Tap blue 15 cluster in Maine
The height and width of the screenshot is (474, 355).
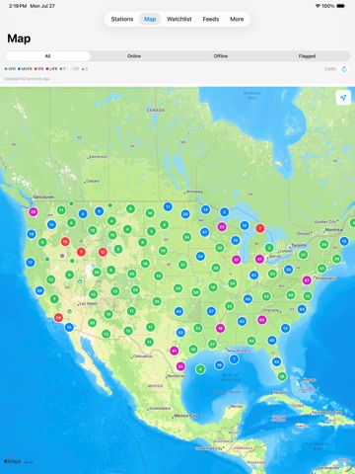coord(344,241)
